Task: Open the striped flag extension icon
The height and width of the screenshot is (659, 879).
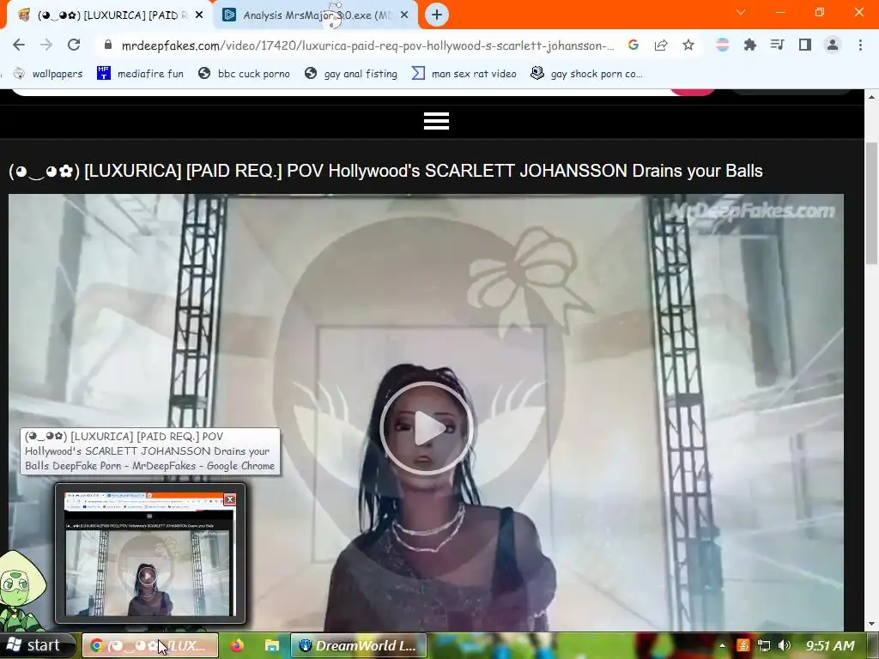Action: 723,45
